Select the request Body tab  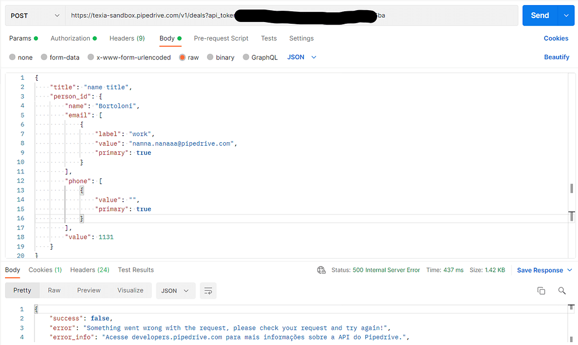tap(170, 38)
